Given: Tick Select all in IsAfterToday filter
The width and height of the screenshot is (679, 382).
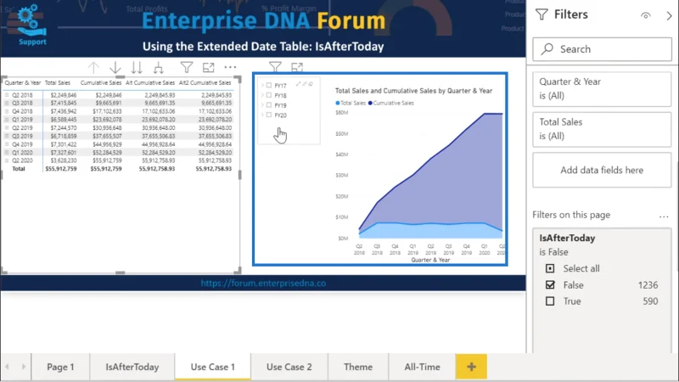Looking at the screenshot, I should (550, 268).
